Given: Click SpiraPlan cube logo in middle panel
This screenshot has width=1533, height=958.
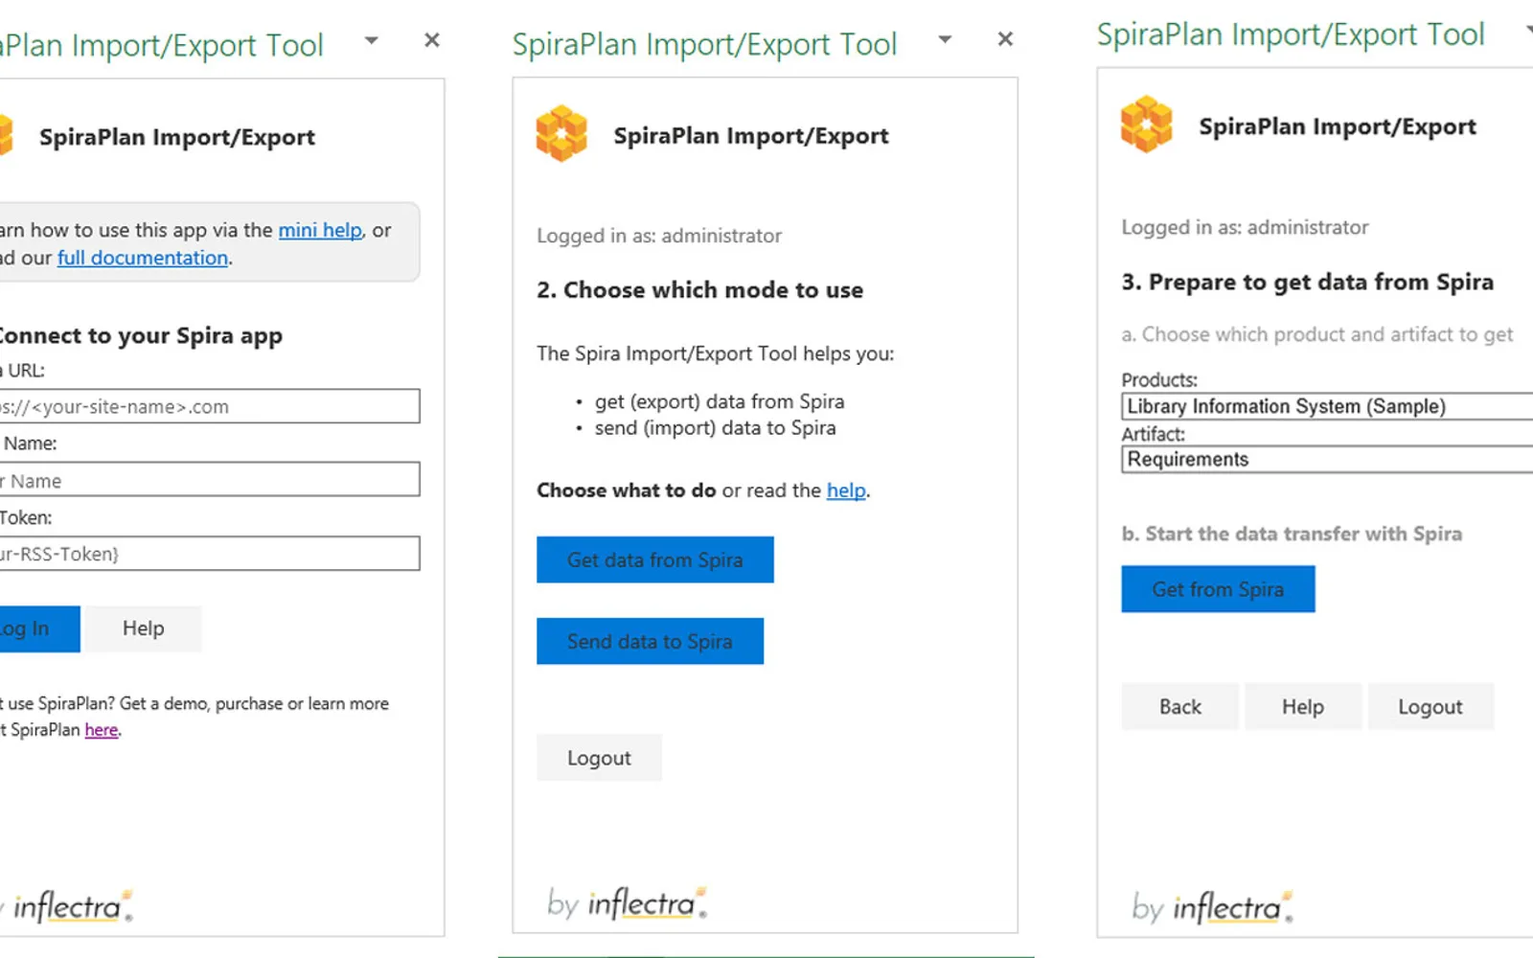Looking at the screenshot, I should [561, 133].
